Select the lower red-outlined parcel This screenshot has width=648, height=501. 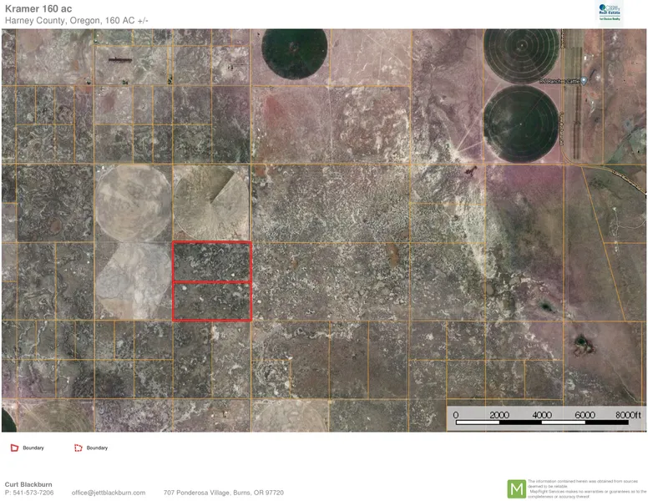[212, 301]
